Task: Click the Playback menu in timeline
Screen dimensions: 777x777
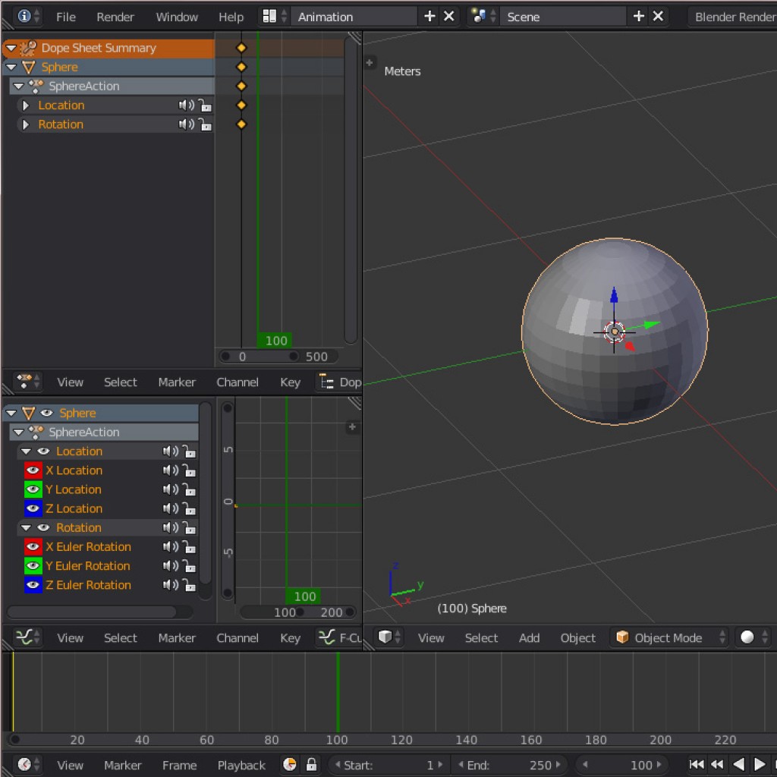Action: (241, 764)
